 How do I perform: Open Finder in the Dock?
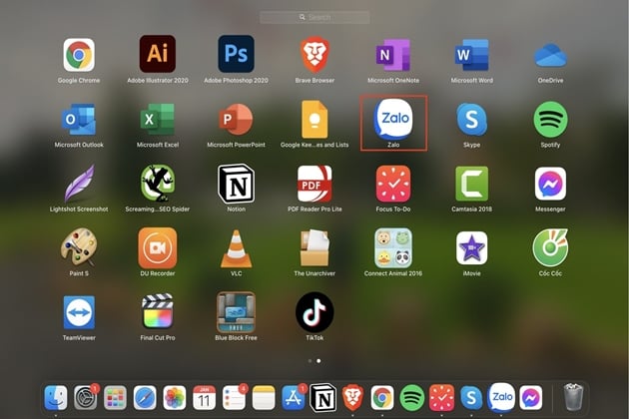[56, 398]
